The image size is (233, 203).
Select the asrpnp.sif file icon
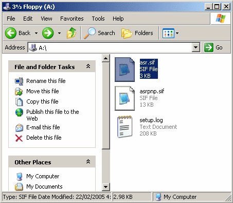coord(124,98)
